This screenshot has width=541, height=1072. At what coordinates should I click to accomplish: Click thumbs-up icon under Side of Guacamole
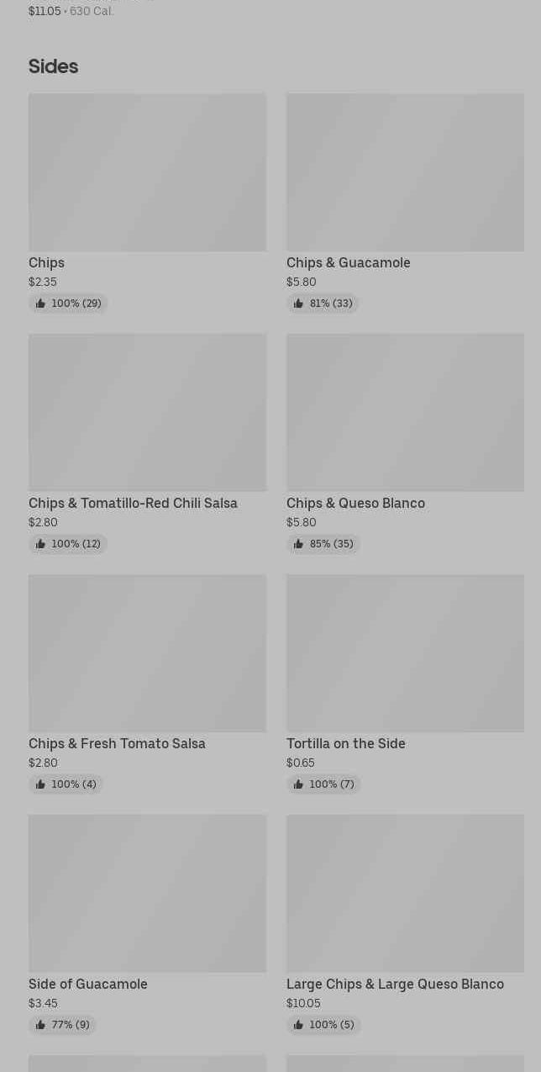[40, 1025]
